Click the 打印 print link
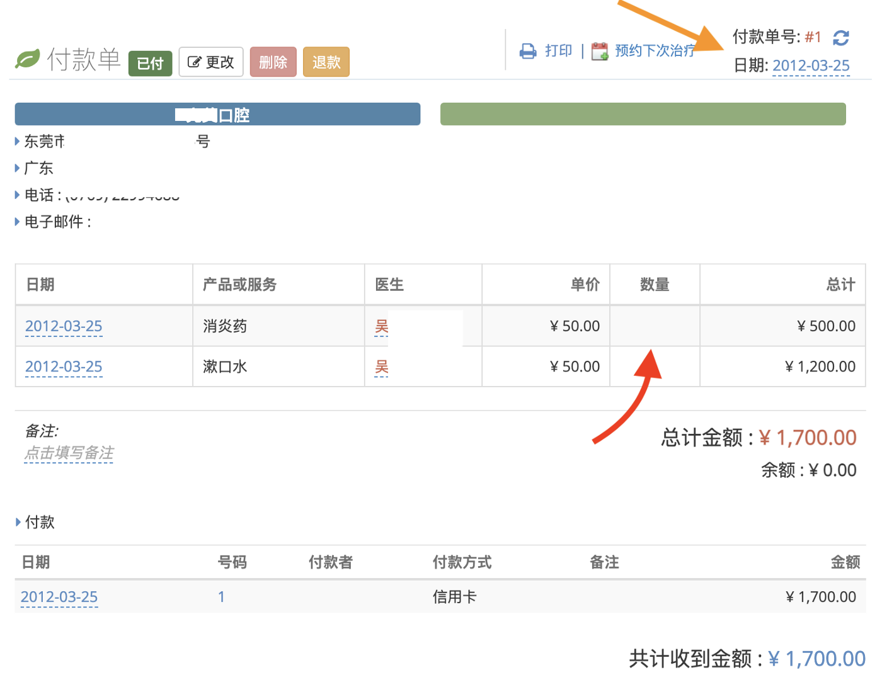Viewport: 882px width, 675px height. (x=558, y=50)
